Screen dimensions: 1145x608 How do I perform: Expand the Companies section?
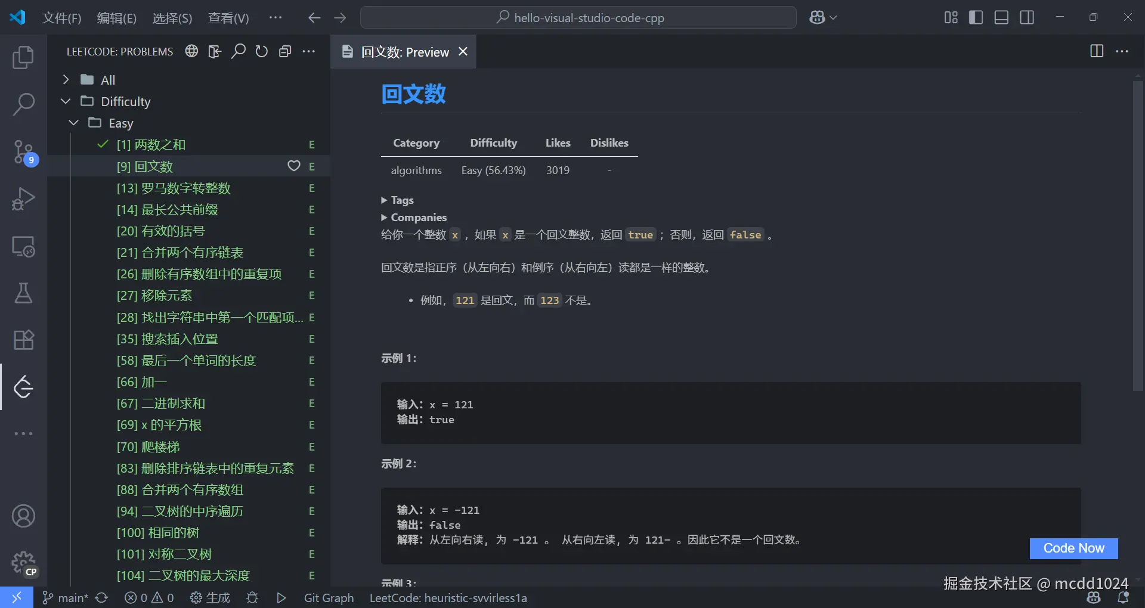(414, 218)
